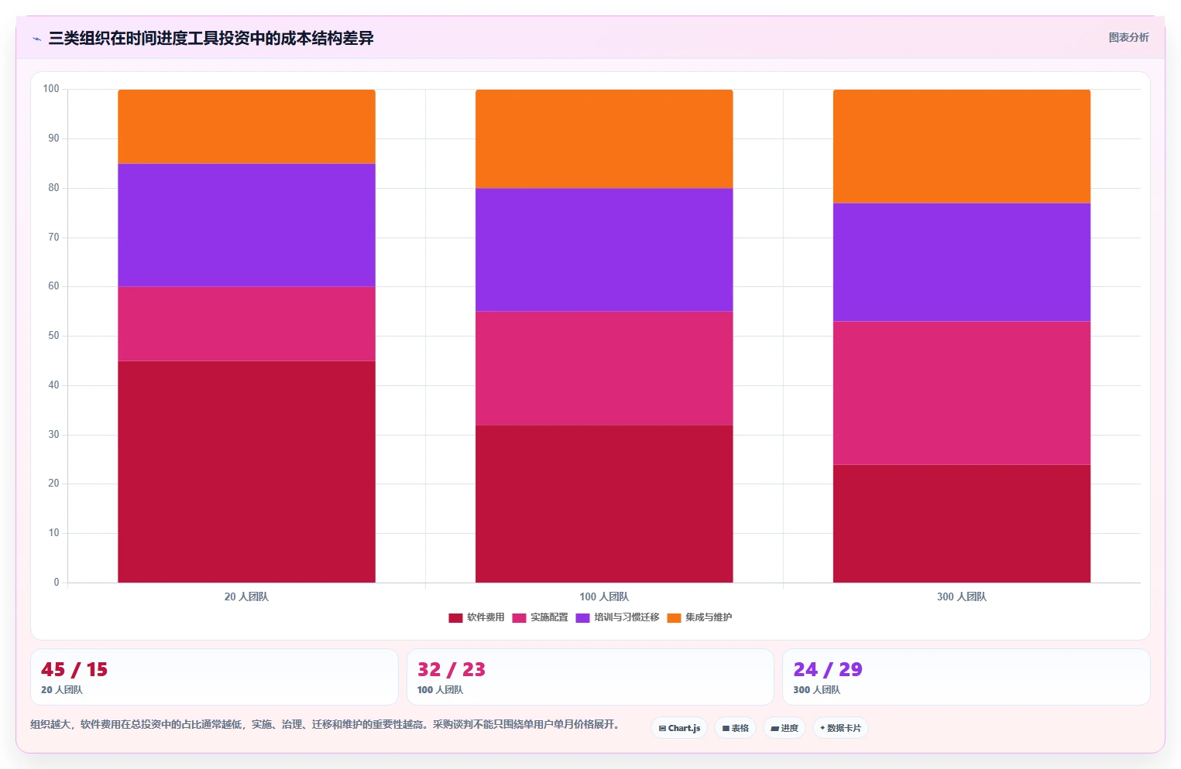The height and width of the screenshot is (769, 1181).
Task: Click the purple 培训 segment of 300 人团队 bar
Action: pyautogui.click(x=962, y=262)
